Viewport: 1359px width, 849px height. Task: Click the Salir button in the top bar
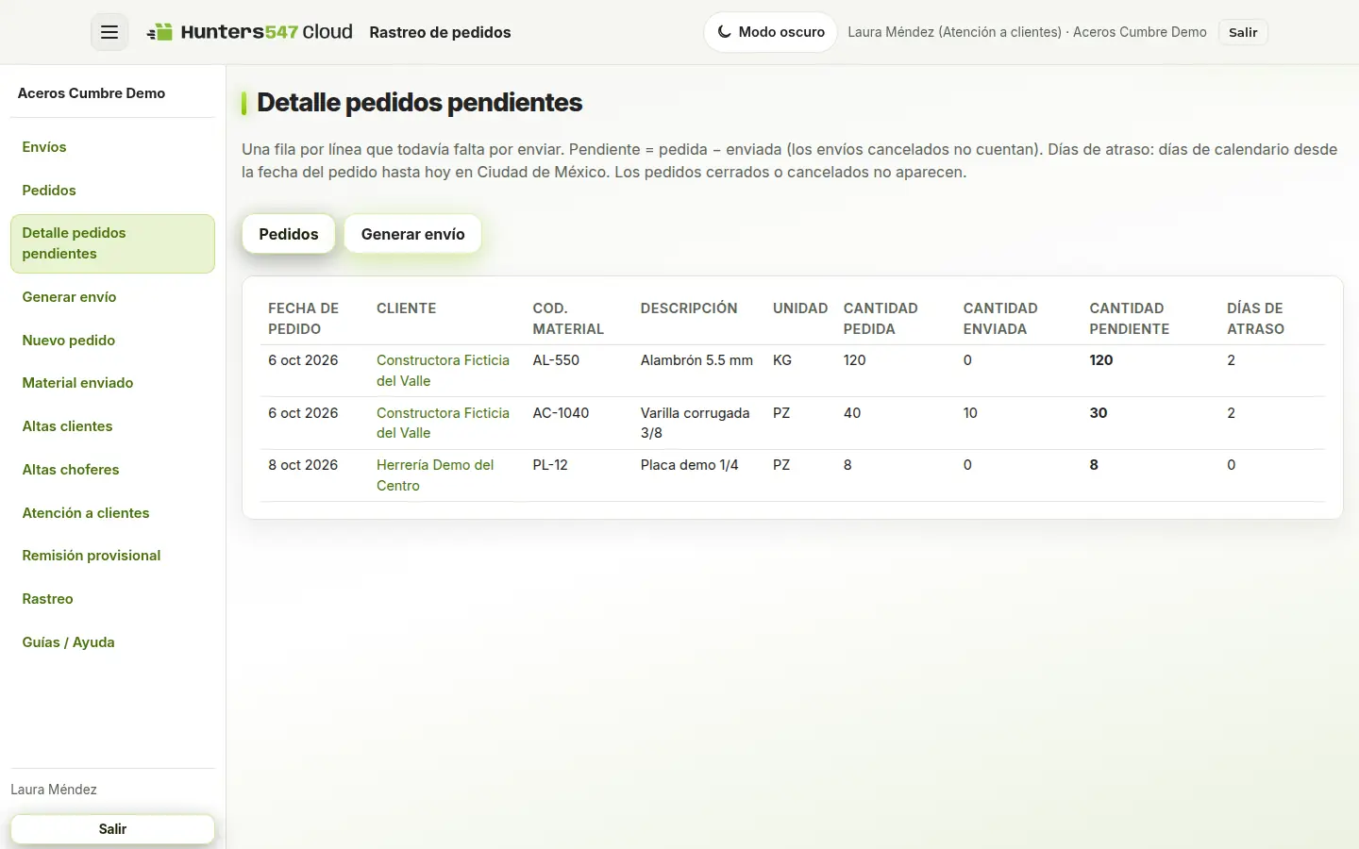point(1243,32)
